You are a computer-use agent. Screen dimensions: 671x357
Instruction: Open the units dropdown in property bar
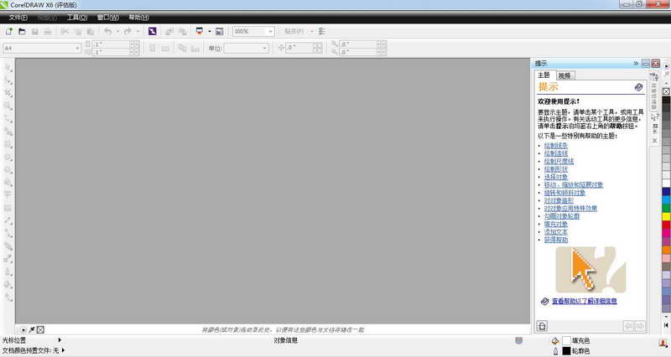[x=265, y=49]
